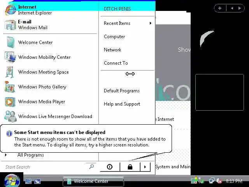This screenshot has height=187, width=249.
Task: Expand All Programs list arrow
Action: click(6, 155)
